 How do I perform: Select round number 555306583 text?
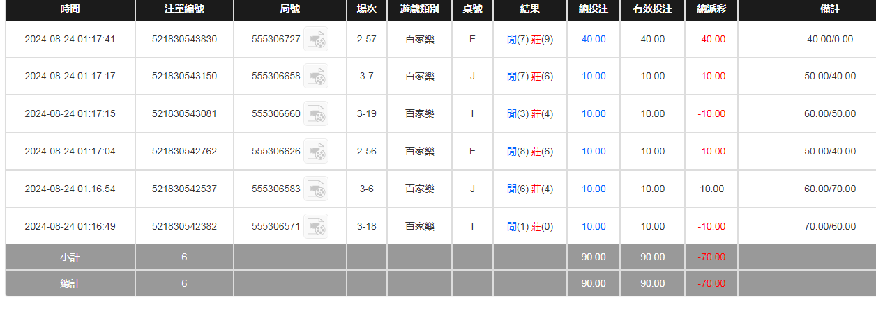[x=276, y=189]
